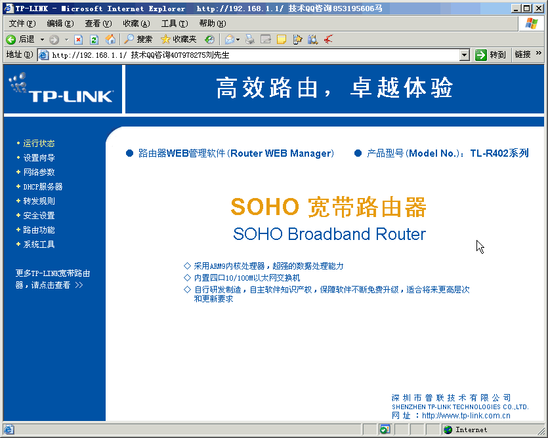The height and width of the screenshot is (438, 548).
Task: Open the www.tp-link.com.cn website link
Action: pyautogui.click(x=466, y=416)
